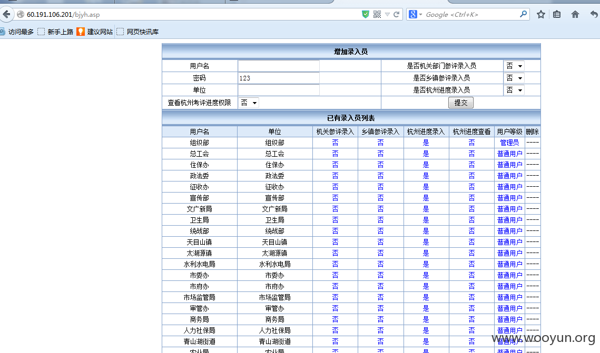Focus the address bar URL field
600x353 pixels.
(191, 15)
